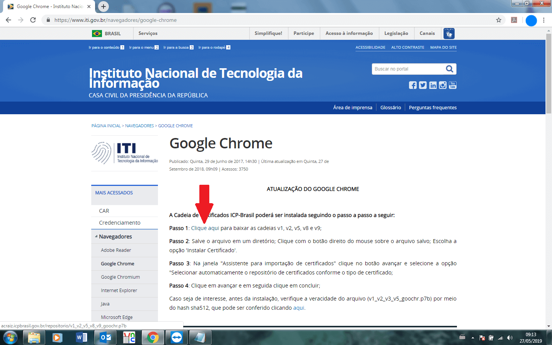Click the ITI fingerprint logo
Viewport: 552px width, 345px height.
pyautogui.click(x=125, y=153)
